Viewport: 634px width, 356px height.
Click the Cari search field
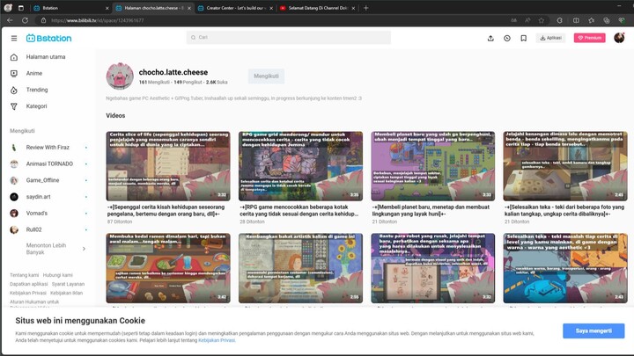click(291, 38)
